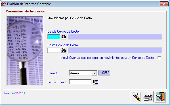The height and width of the screenshot is (105, 170).
Task: Click the 'Rev.: 25/01/2011' text
Action: click(15, 93)
